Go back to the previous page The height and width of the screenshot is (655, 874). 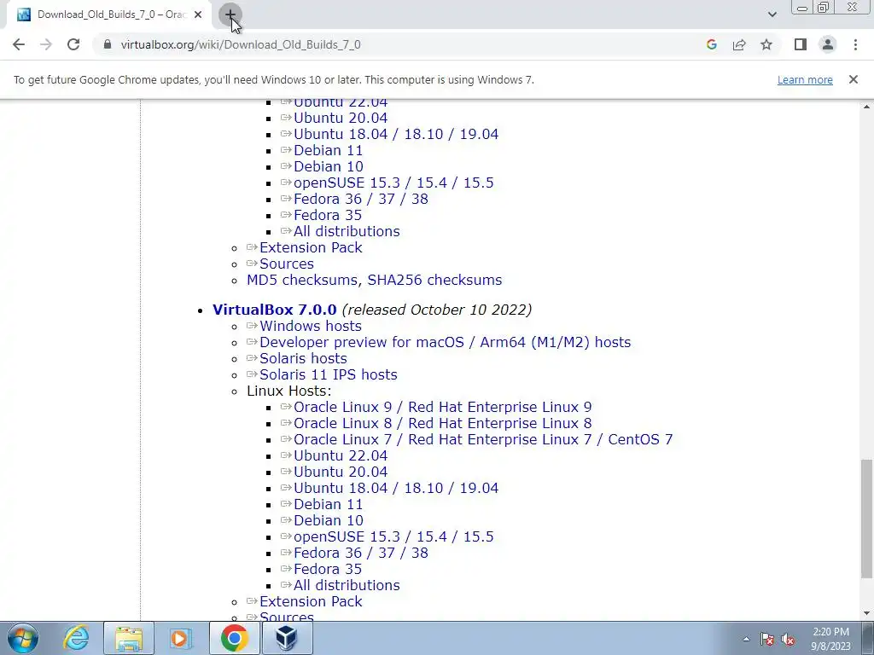[x=19, y=44]
